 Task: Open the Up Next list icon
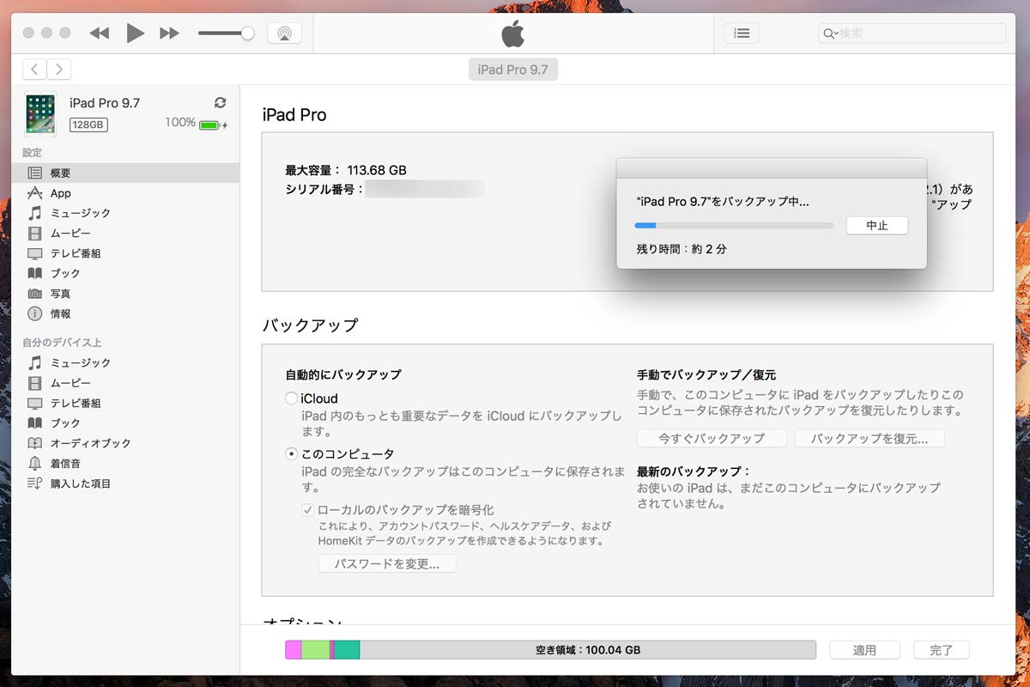point(742,33)
